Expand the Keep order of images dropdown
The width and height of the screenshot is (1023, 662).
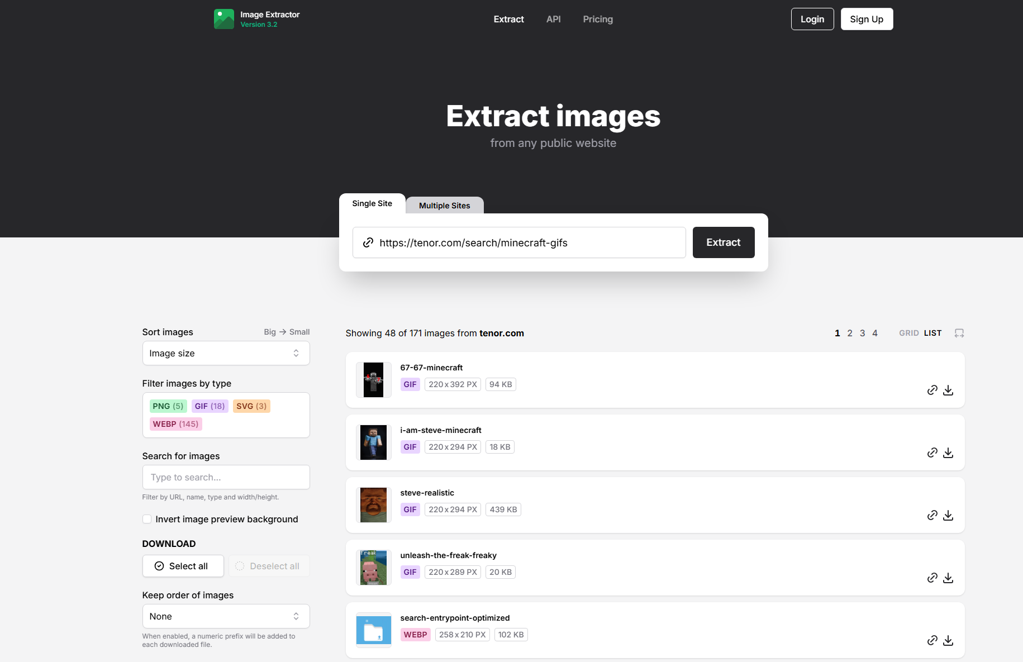pos(226,616)
